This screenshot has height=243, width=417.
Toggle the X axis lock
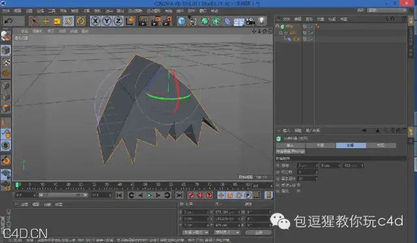coord(95,21)
